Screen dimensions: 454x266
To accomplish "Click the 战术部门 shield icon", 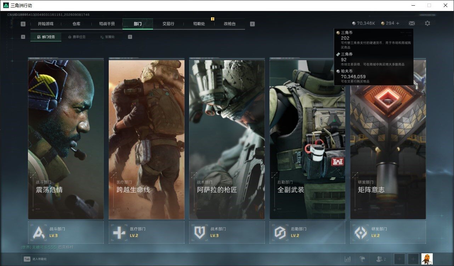I will pyautogui.click(x=200, y=232).
